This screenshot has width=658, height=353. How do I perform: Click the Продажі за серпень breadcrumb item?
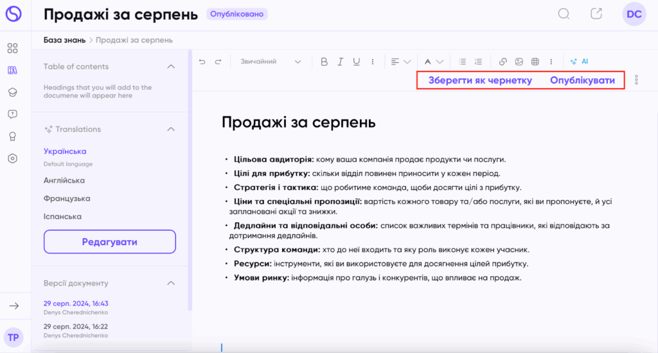[134, 40]
